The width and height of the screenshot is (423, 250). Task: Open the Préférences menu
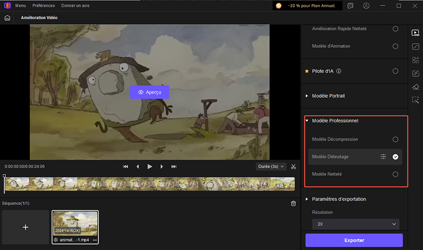(x=44, y=6)
